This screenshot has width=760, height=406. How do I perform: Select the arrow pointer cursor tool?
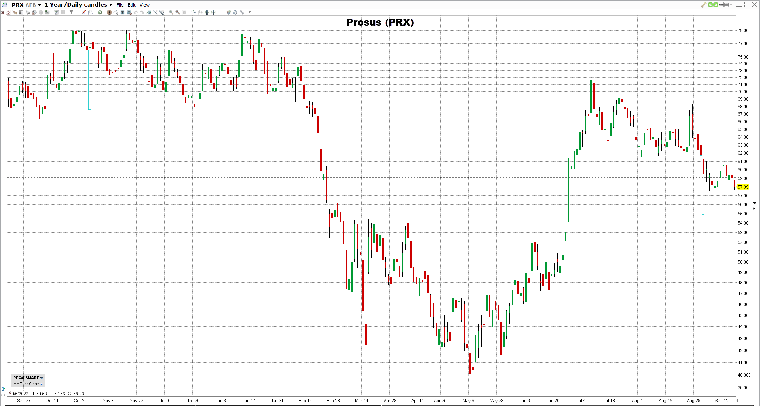click(x=116, y=12)
